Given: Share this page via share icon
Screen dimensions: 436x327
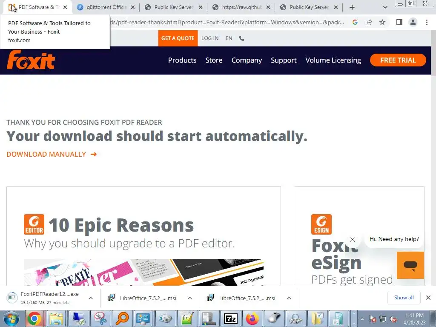Looking at the screenshot, I should [x=369, y=22].
